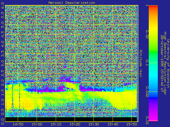This screenshot has width=170, height=127.
Task: Click the 15:00 time axis label
Action: pos(37,124)
